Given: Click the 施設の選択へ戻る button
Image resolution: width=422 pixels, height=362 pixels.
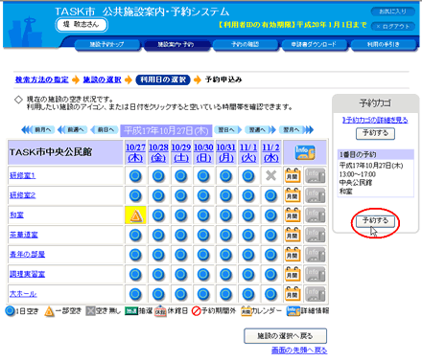Looking at the screenshot, I should click(285, 336).
